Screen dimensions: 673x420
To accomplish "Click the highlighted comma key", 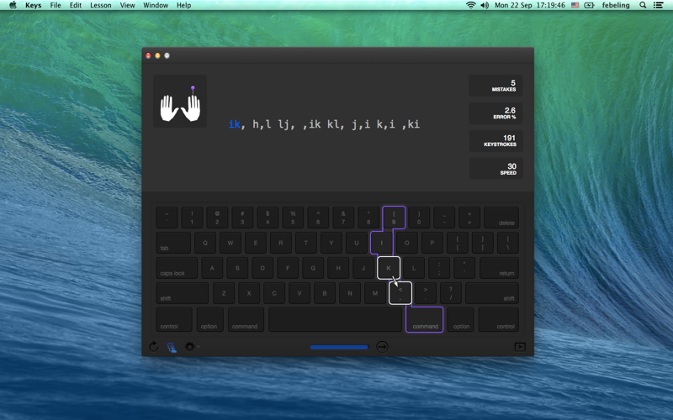I will tap(400, 293).
